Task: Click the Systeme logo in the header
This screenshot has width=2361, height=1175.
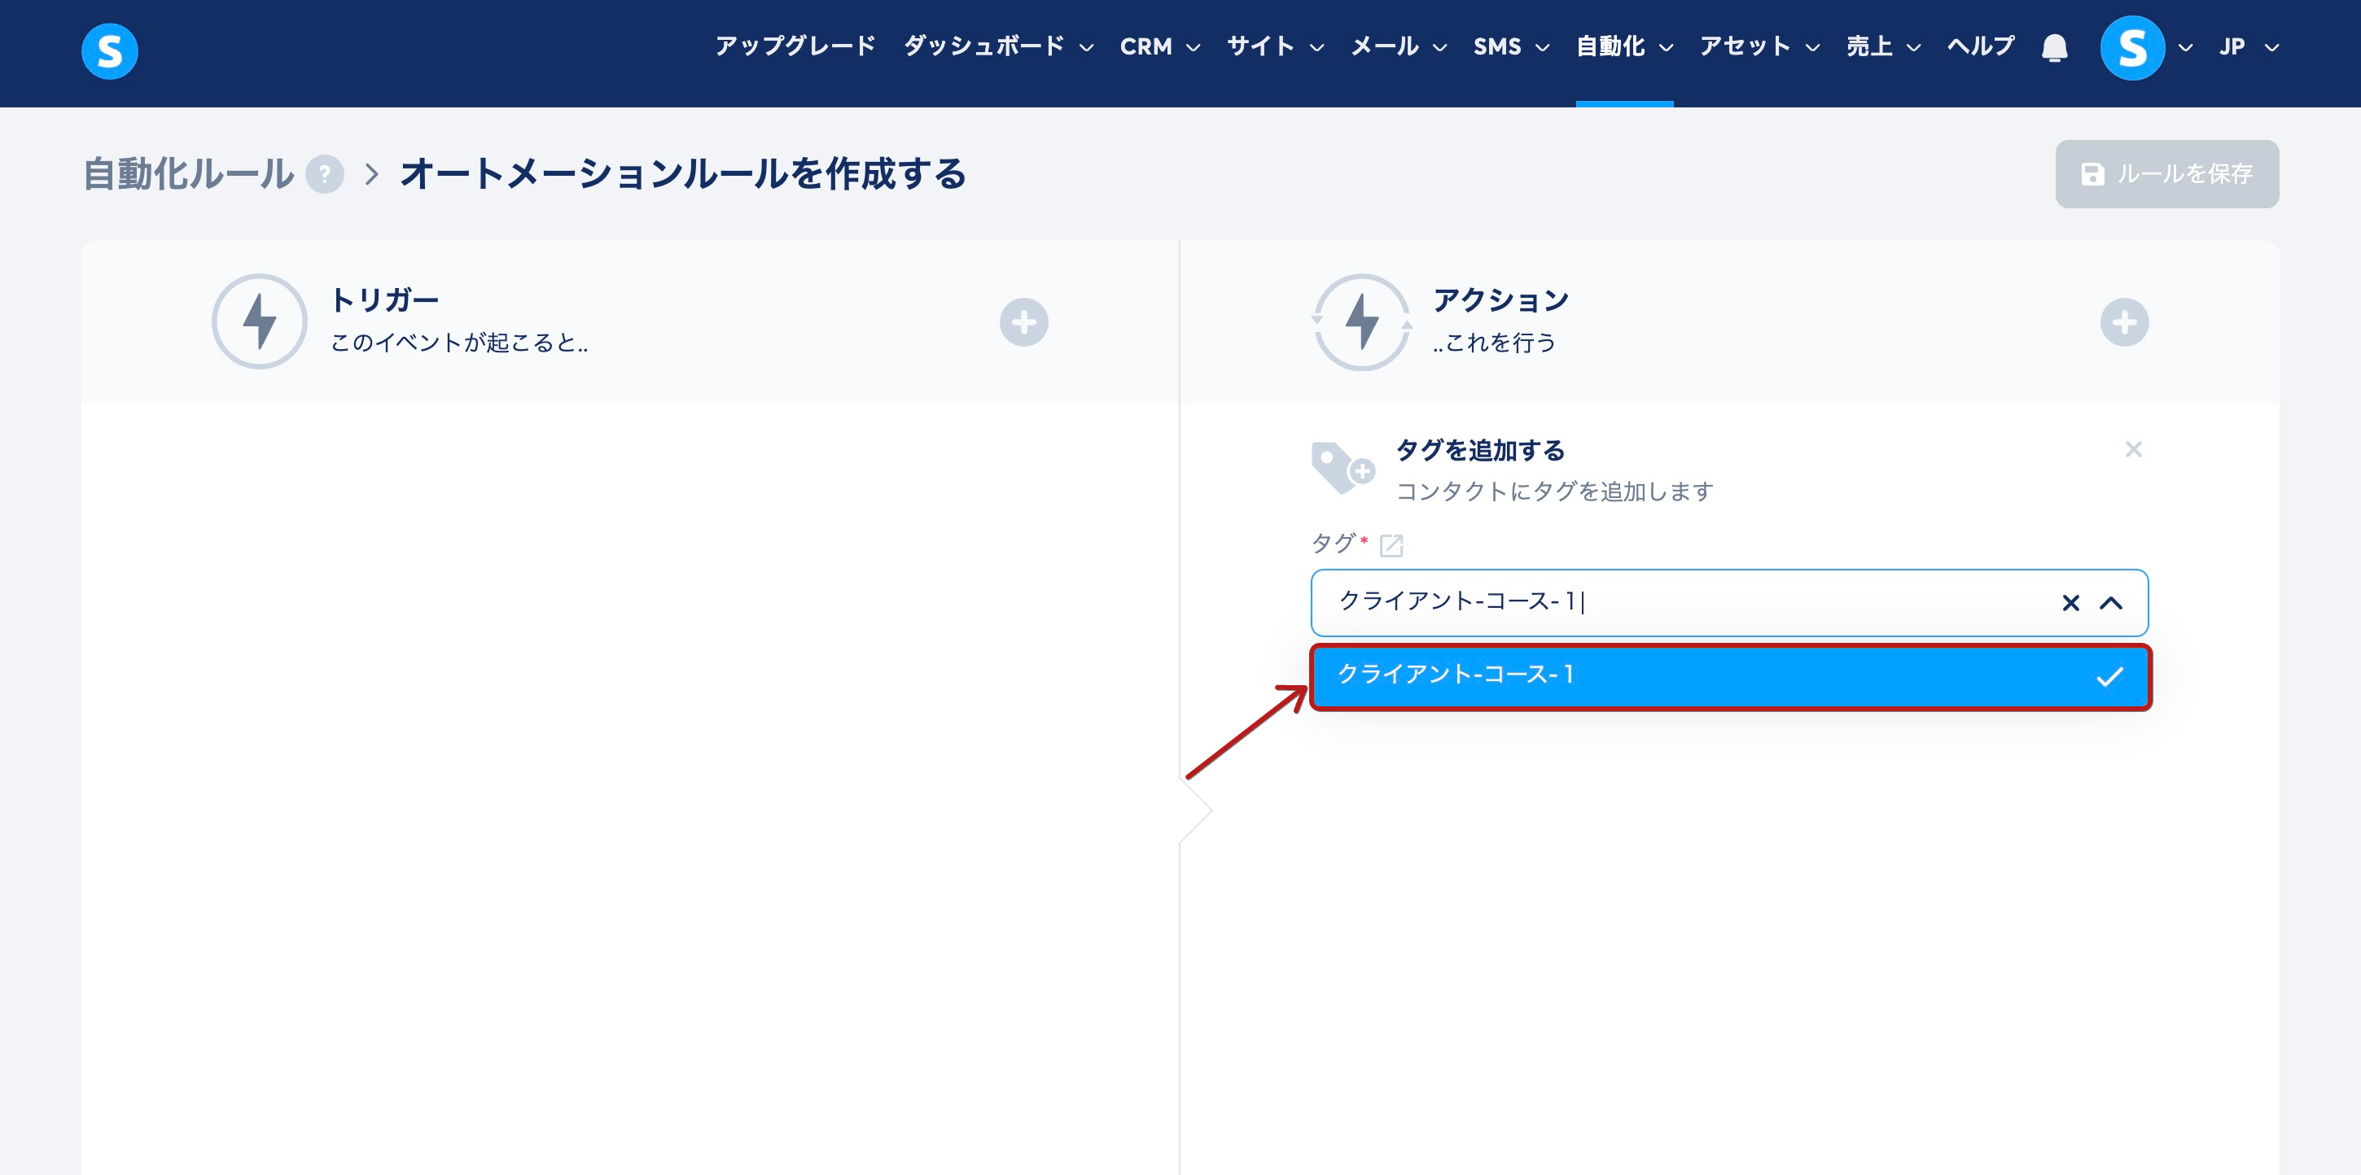Action: coord(109,51)
